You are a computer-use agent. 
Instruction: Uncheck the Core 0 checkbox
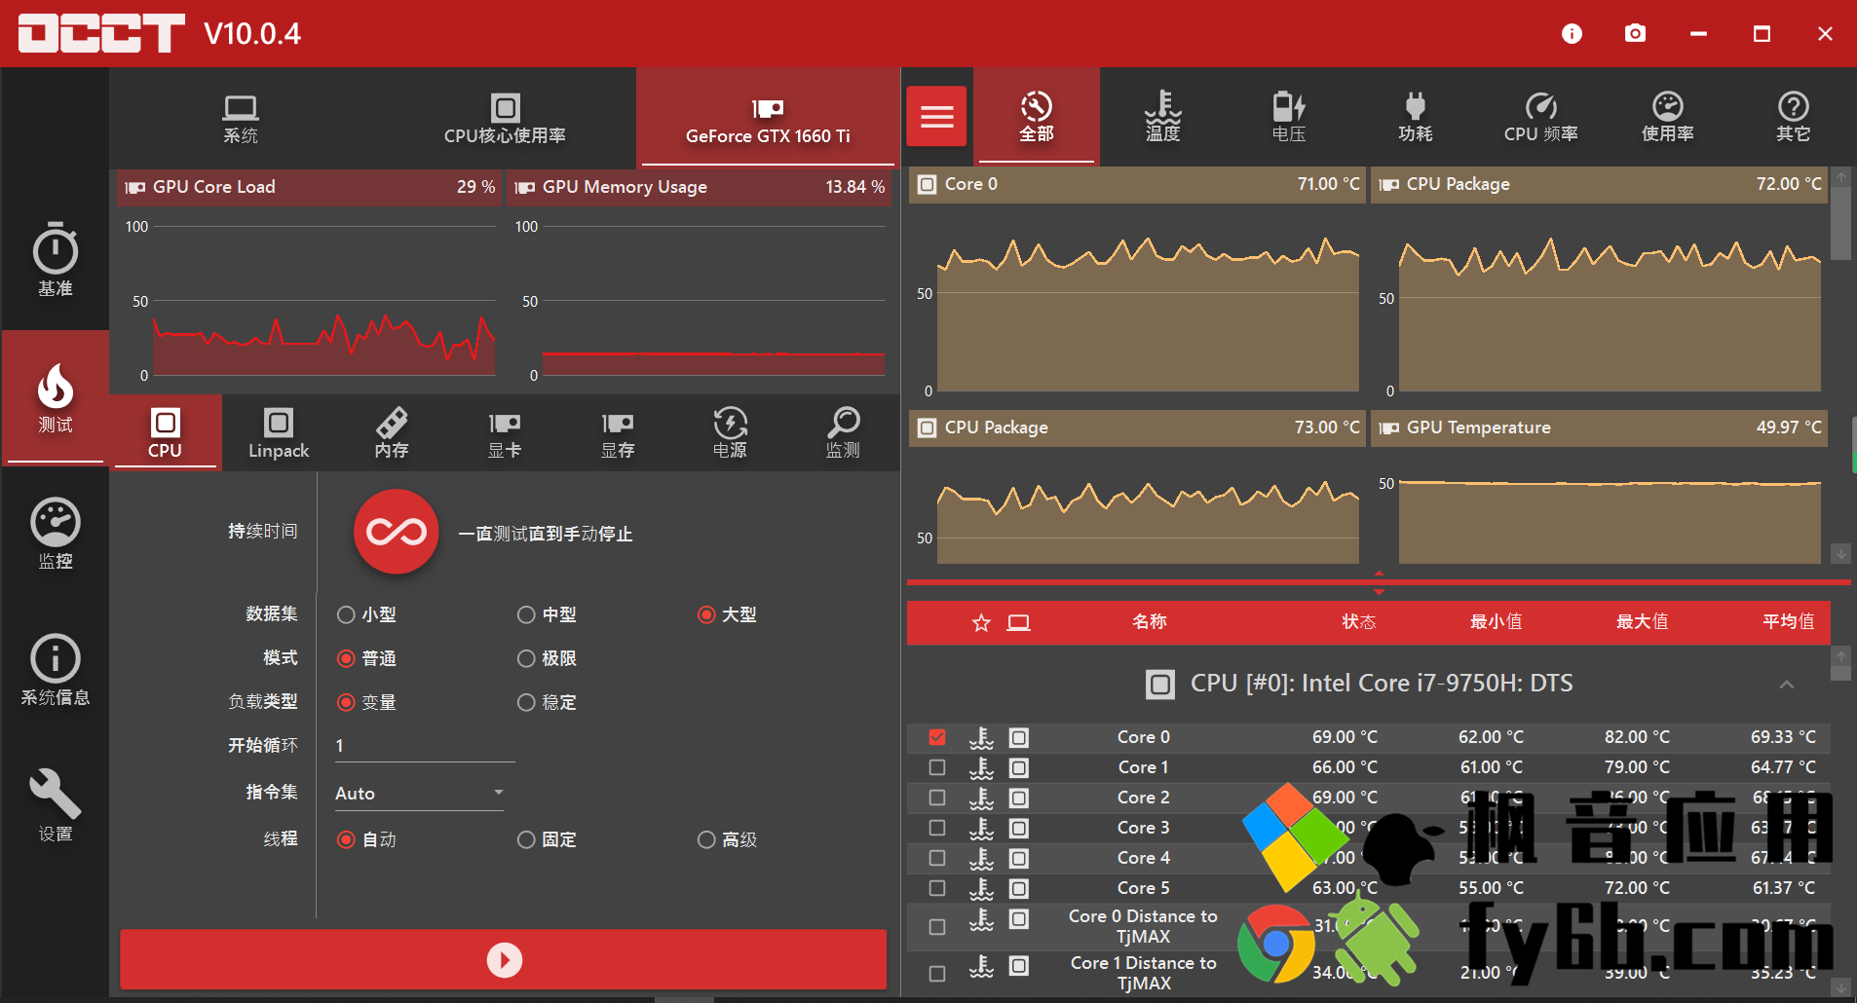click(x=937, y=737)
